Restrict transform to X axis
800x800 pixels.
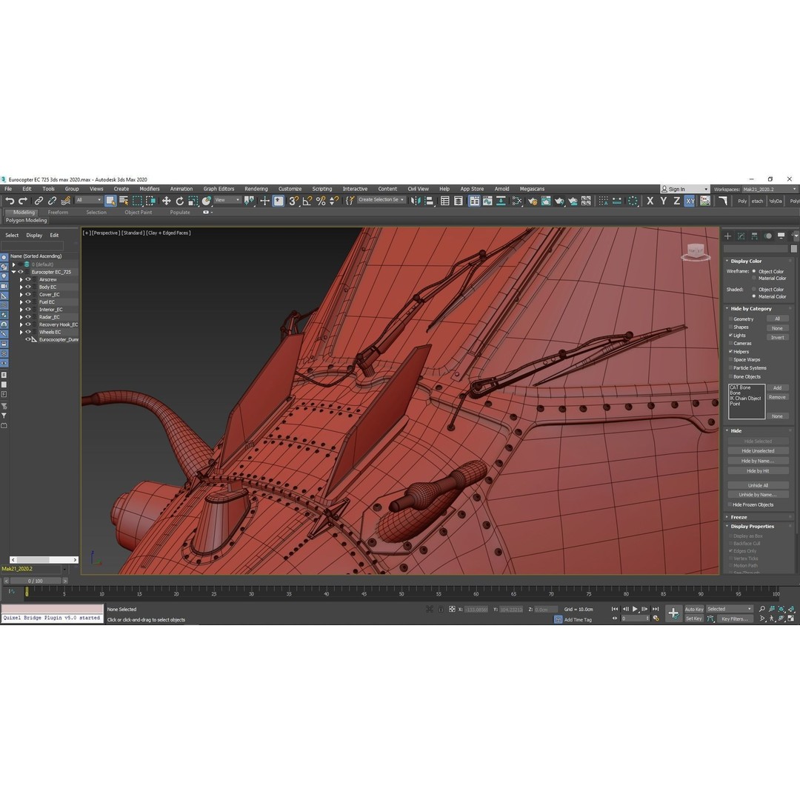[x=650, y=201]
